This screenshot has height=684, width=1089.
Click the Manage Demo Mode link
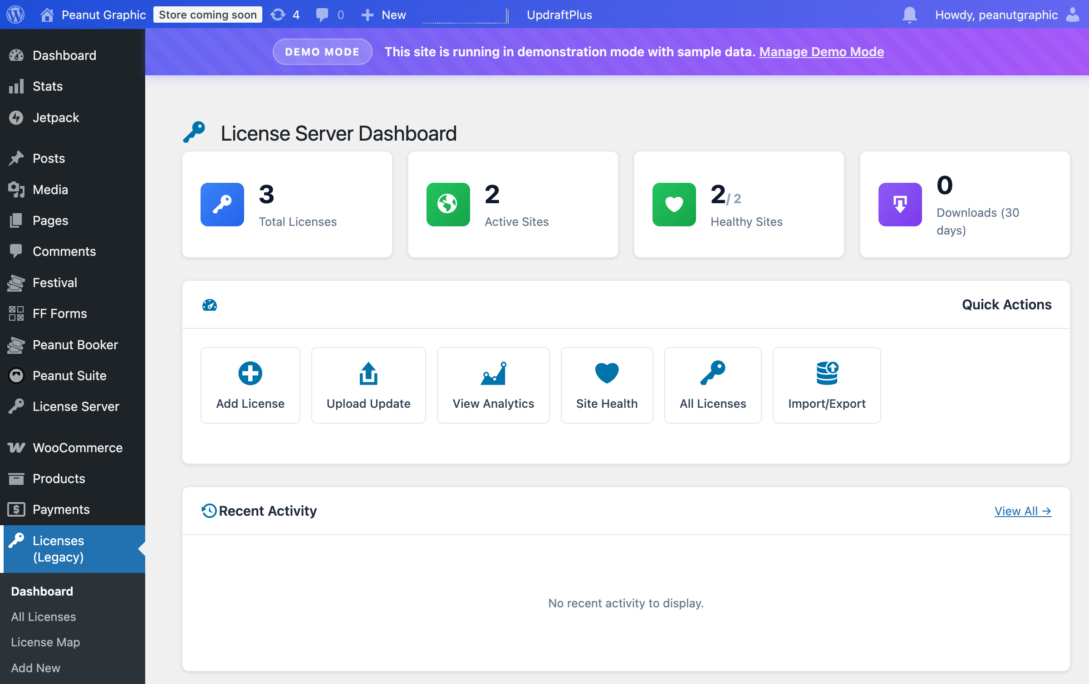point(821,52)
